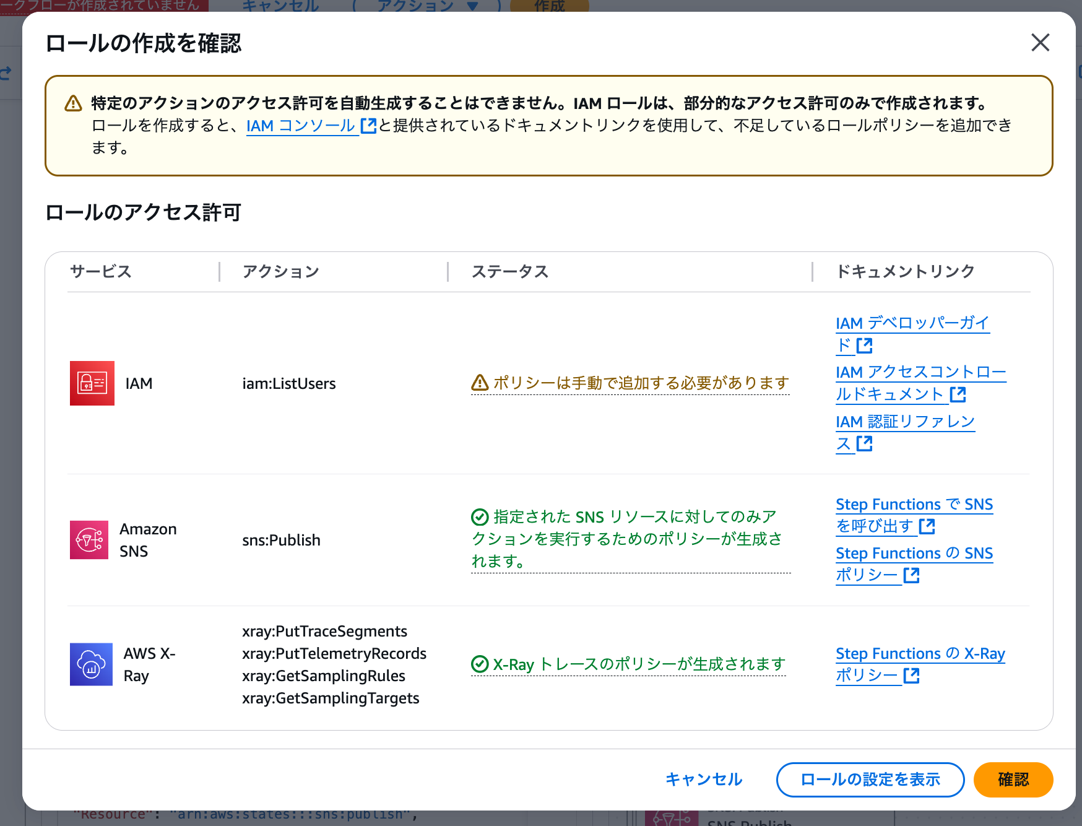Click the AWS X-Ray service icon
This screenshot has width=1082, height=826.
point(92,664)
